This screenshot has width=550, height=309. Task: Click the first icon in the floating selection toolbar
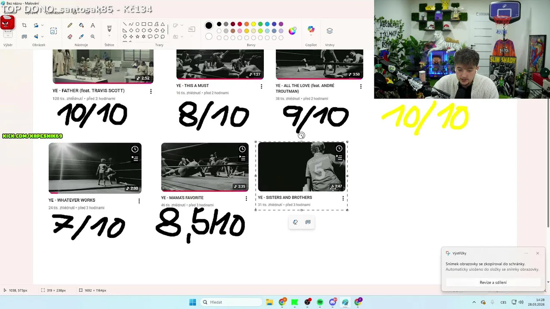[295, 222]
